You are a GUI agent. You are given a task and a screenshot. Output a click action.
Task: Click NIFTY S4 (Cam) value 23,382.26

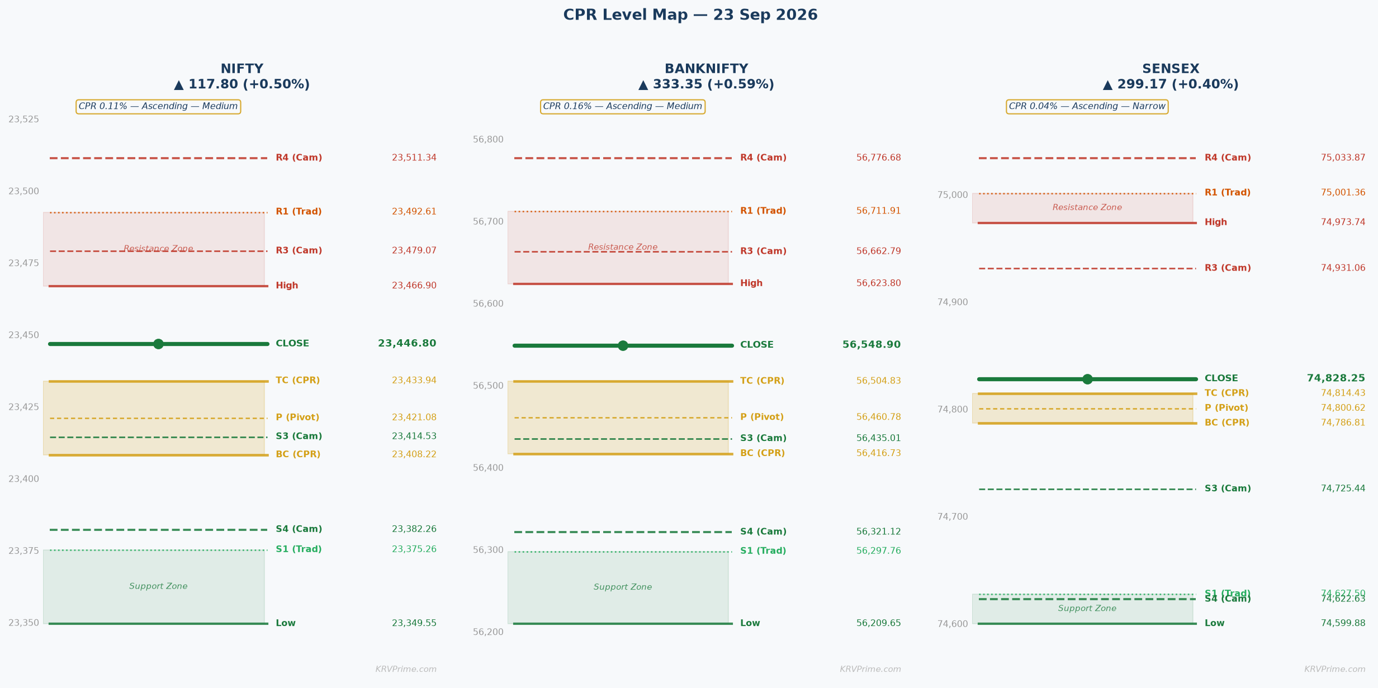click(x=414, y=529)
